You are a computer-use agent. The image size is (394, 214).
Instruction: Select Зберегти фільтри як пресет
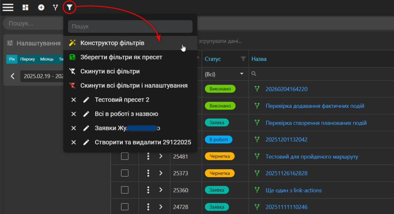tap(130, 57)
